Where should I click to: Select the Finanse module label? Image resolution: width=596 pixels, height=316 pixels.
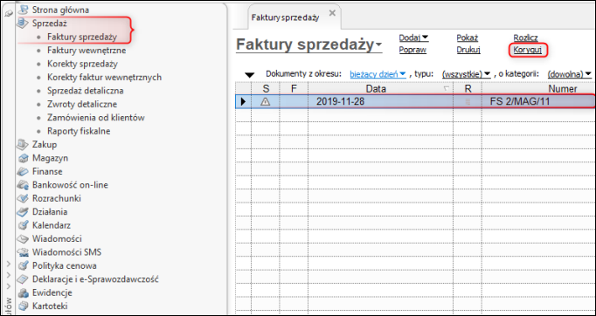(x=47, y=171)
